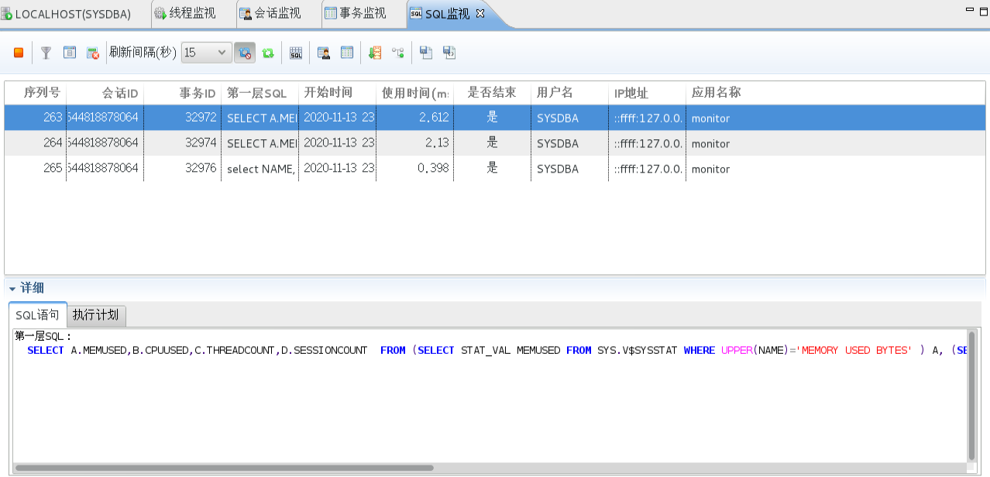Sort by the 开始时间 column header
The width and height of the screenshot is (990, 477).
point(338,93)
